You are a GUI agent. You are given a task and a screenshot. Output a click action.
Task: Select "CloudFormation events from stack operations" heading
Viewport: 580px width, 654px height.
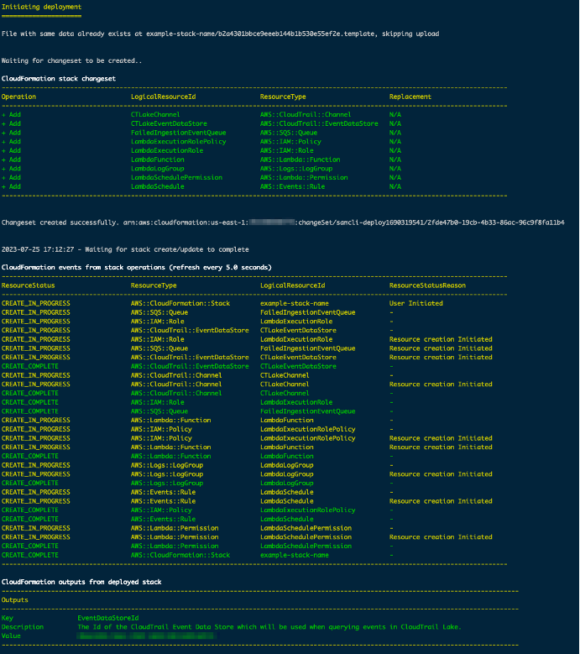click(x=136, y=268)
